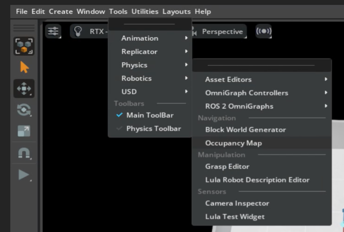Open the Block World Generator
Image resolution: width=344 pixels, height=232 pixels.
[x=262, y=129]
